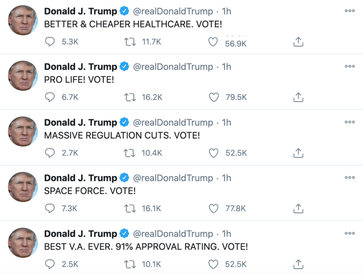This screenshot has height=274, width=363.
Task: Open more options for the HEALTHCARE tweet
Action: (x=349, y=11)
